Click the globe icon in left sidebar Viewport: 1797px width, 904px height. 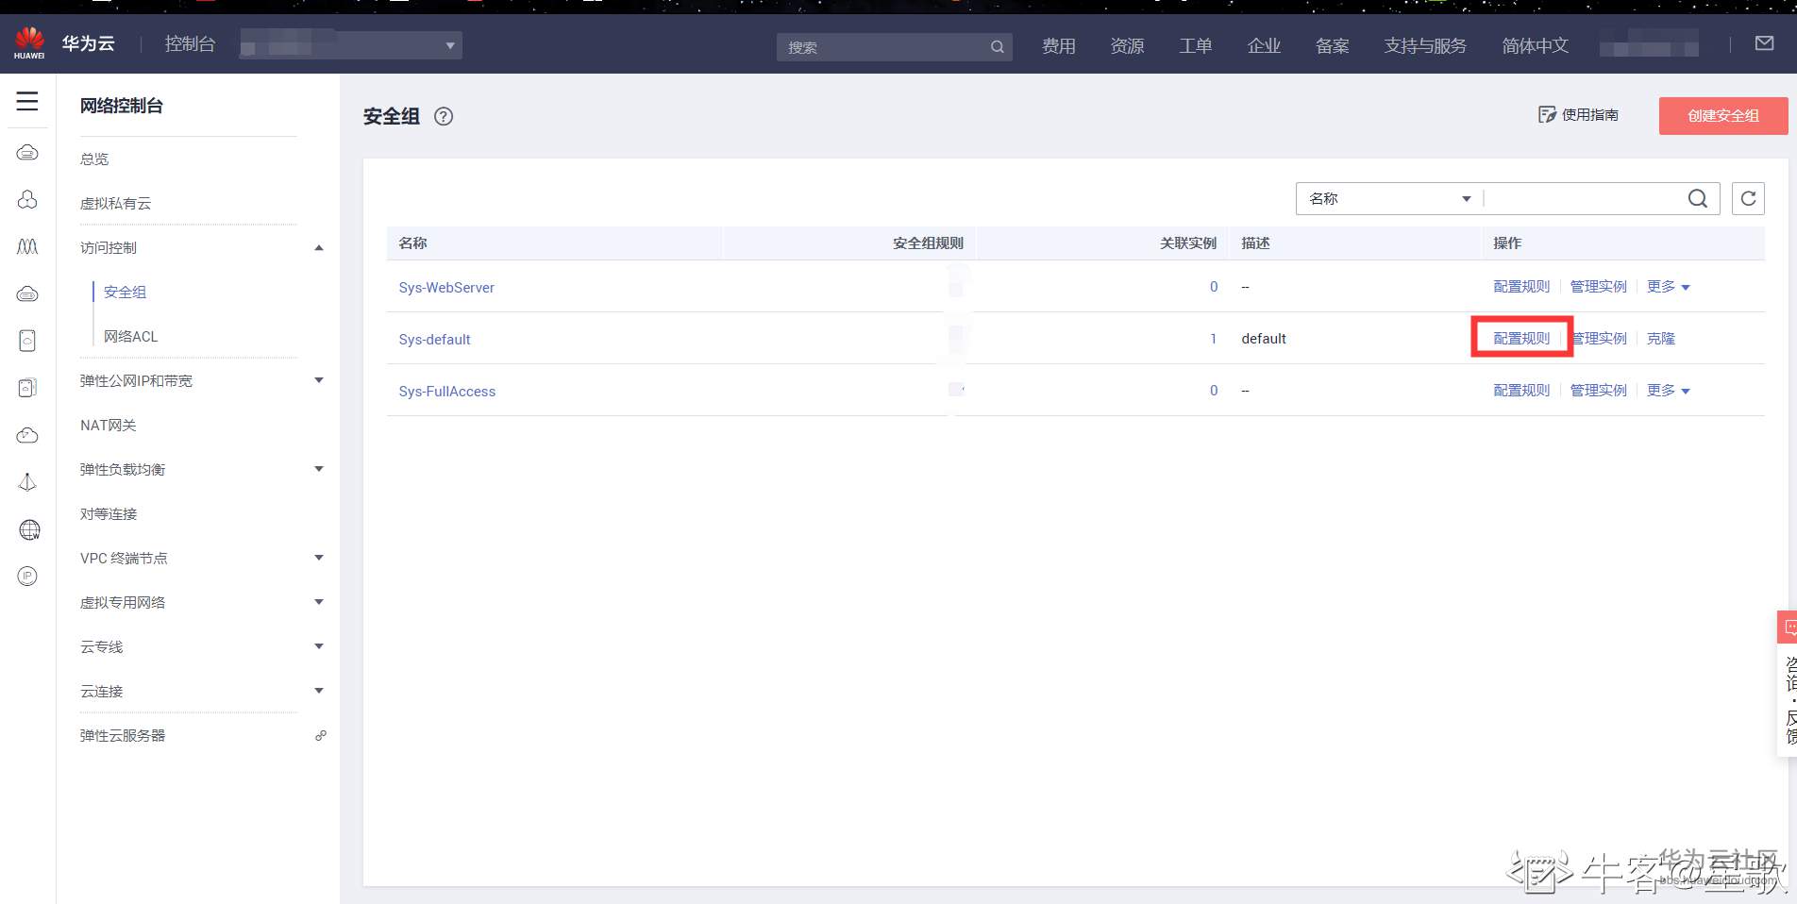click(28, 529)
